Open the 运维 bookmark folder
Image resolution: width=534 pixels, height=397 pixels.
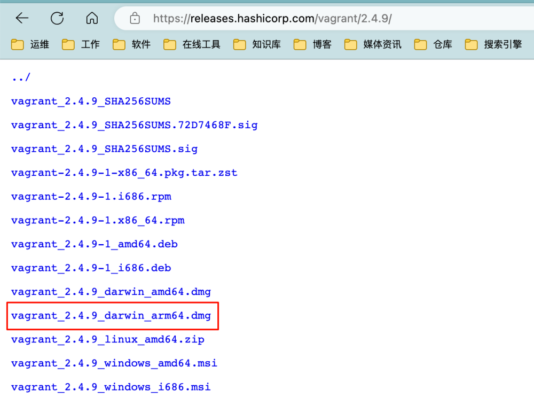[x=30, y=44]
